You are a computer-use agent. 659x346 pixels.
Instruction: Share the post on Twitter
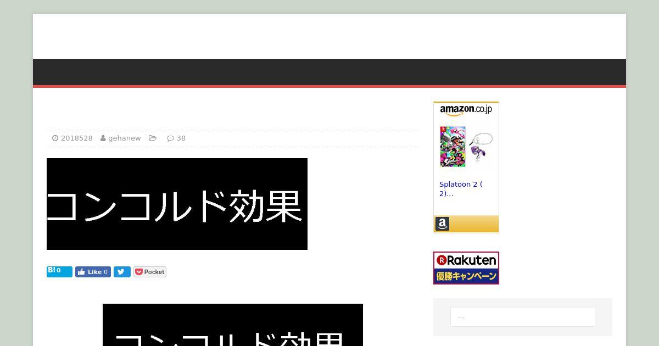pyautogui.click(x=122, y=272)
